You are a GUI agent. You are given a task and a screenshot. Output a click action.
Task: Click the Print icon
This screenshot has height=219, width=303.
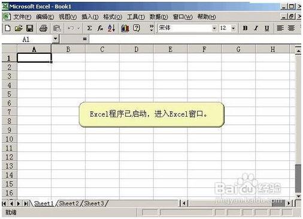pyautogui.click(x=43, y=28)
